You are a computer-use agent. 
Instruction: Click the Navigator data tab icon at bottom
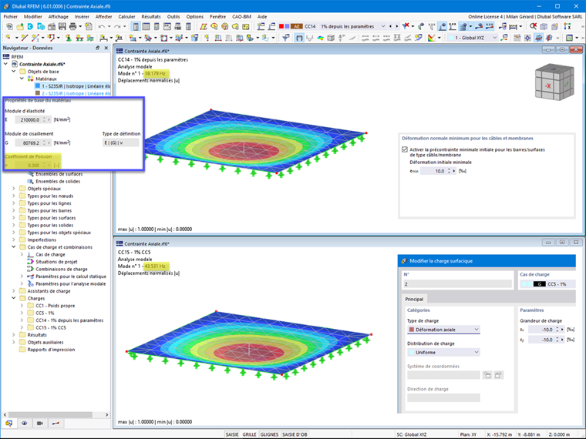(8, 424)
